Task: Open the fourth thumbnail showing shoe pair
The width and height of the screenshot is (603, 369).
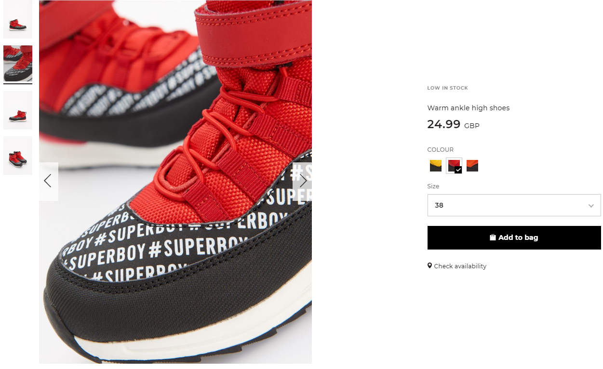Action: (18, 156)
